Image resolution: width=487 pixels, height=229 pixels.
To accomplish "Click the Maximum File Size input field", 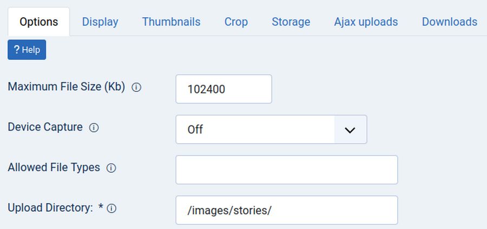I will point(223,89).
